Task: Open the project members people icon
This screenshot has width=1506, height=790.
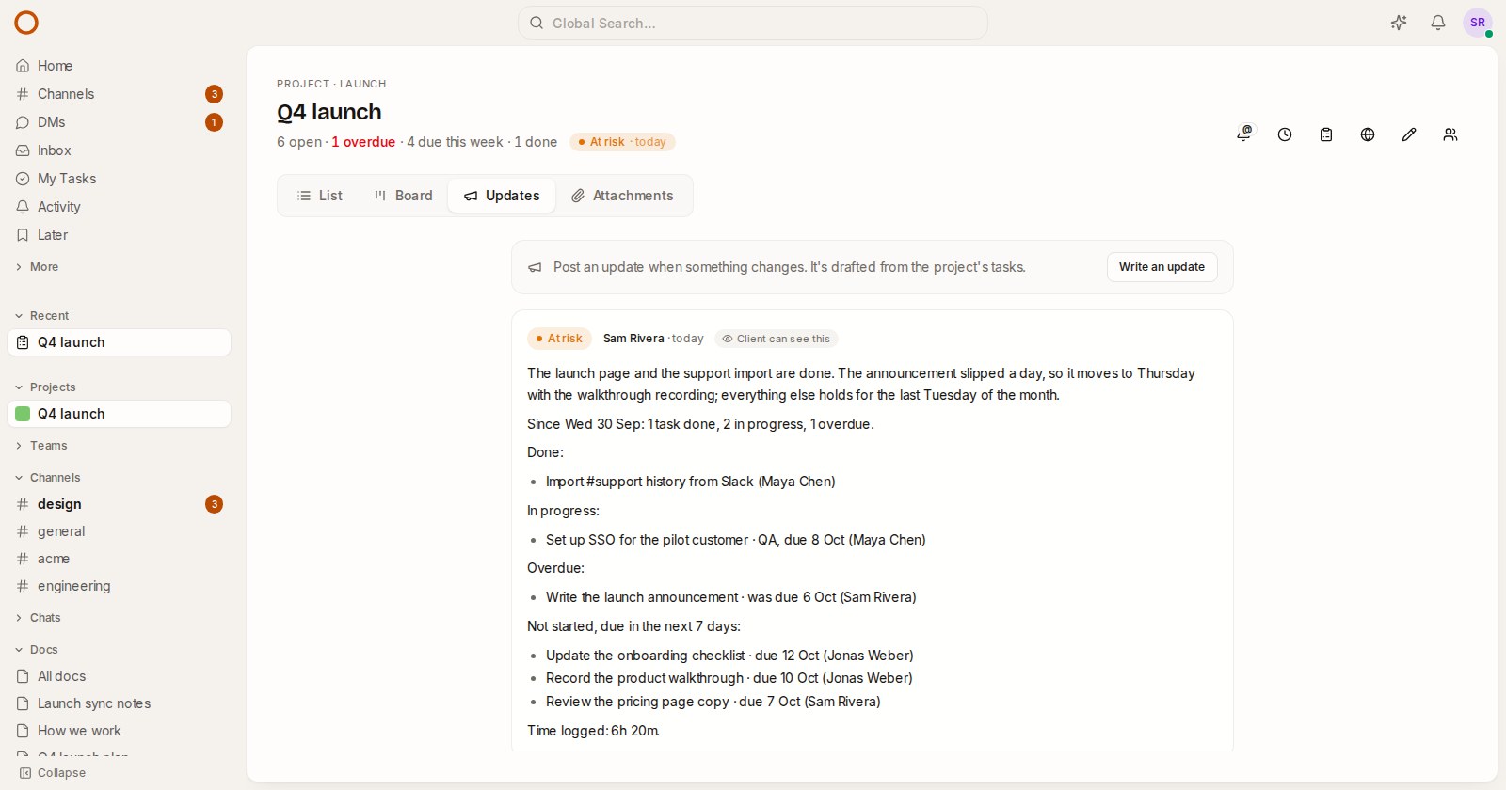Action: (x=1450, y=134)
